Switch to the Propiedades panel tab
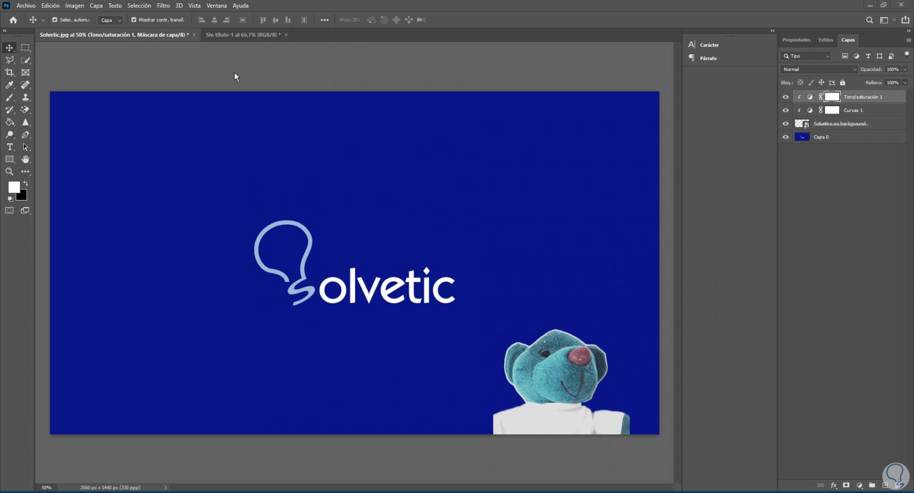Screen dimensions: 914x493 coord(796,40)
